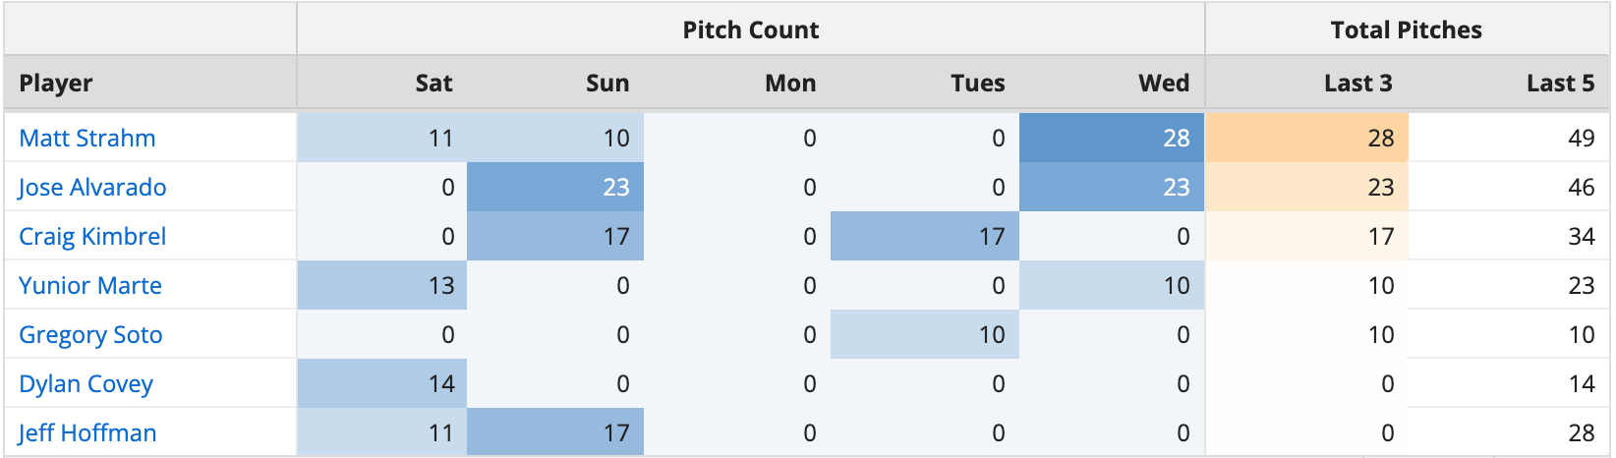1616x458 pixels.
Task: Click the Total Pitches group header
Action: tap(1406, 29)
